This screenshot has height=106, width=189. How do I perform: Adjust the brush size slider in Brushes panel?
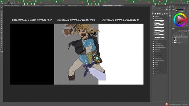(159, 10)
